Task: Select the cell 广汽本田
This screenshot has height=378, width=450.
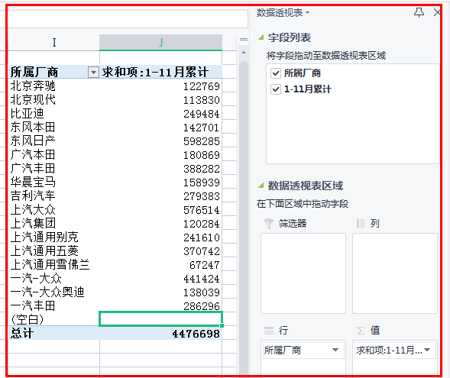Action: [x=53, y=154]
